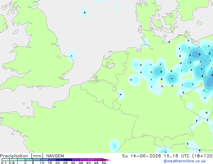Click the '50' legend scale label
This screenshot has height=164, width=213.
[x=104, y=163]
